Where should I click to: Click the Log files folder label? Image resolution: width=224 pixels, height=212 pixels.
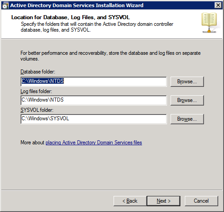point(36,91)
